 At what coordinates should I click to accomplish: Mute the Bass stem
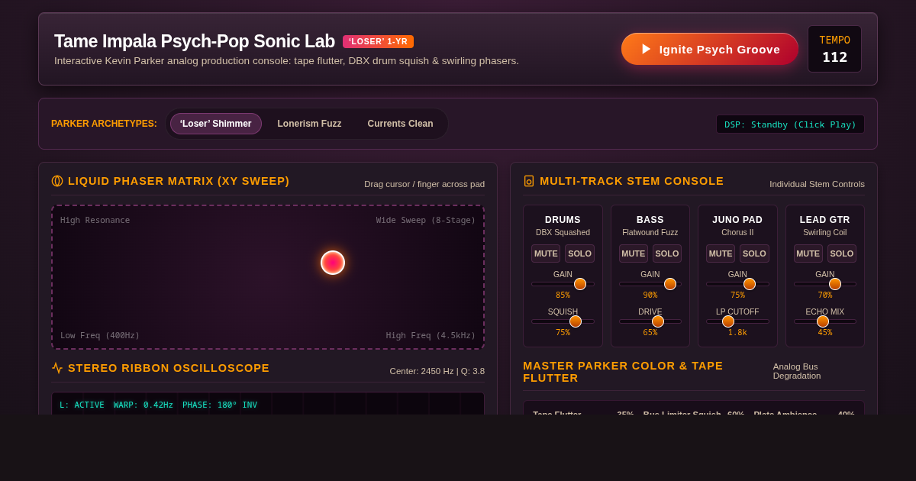click(x=634, y=253)
